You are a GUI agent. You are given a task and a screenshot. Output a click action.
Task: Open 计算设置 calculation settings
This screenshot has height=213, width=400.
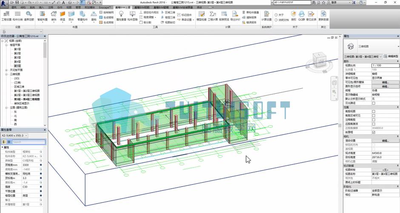pos(266,16)
